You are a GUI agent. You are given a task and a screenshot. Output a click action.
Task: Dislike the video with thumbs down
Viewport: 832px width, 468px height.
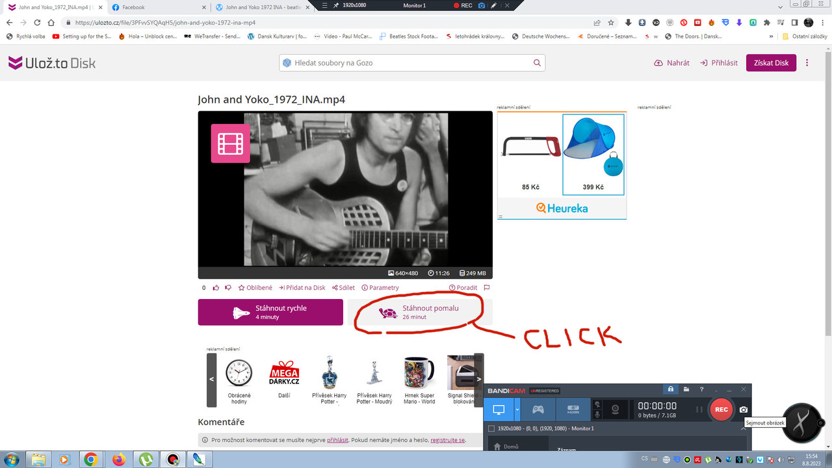pos(227,287)
